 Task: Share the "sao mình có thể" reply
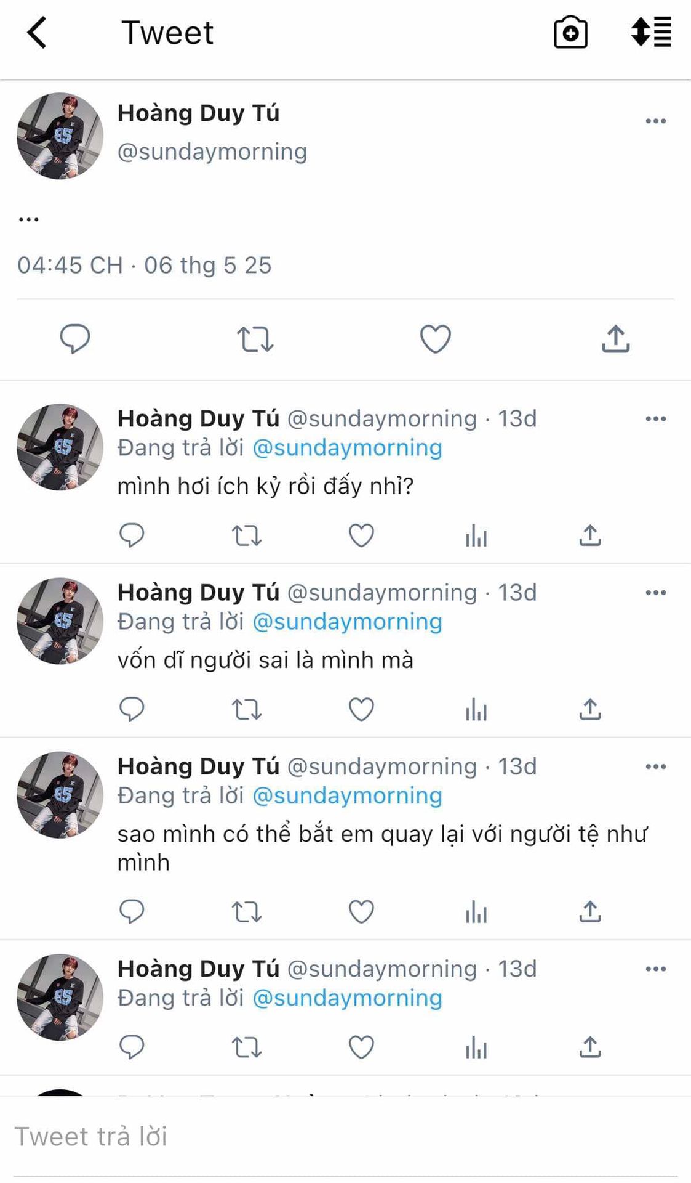tap(589, 912)
